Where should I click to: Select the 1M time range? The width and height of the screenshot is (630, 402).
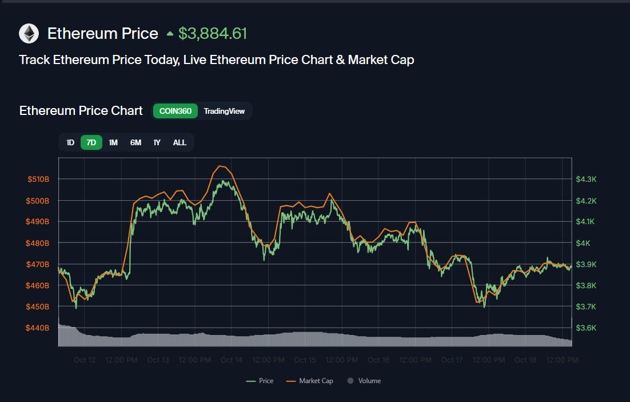point(113,142)
